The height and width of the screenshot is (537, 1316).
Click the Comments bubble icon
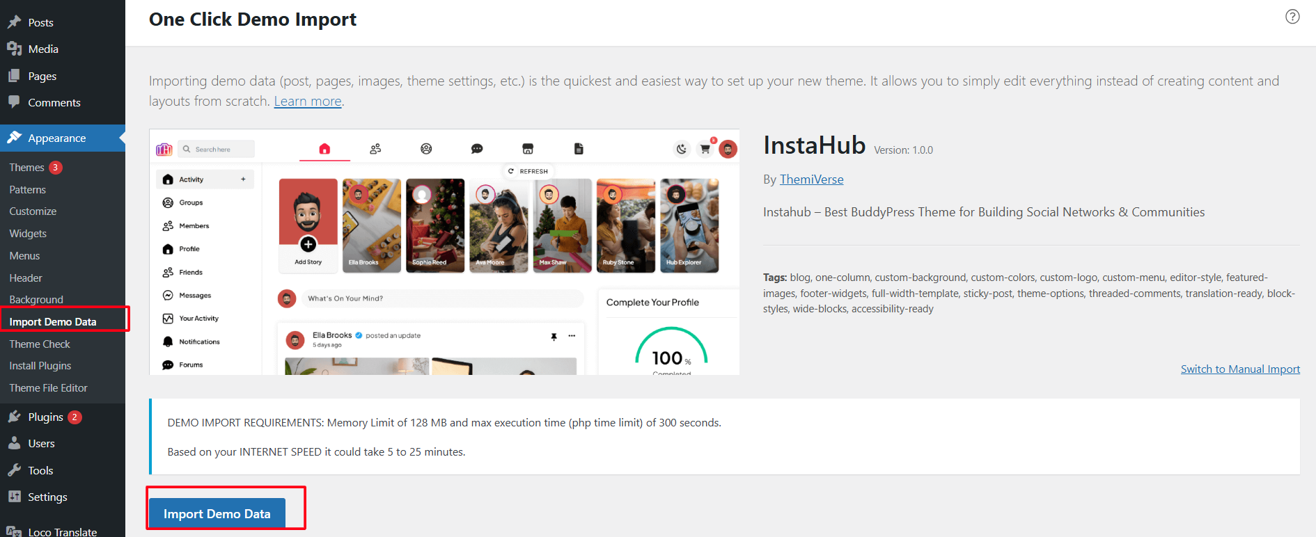(x=14, y=102)
